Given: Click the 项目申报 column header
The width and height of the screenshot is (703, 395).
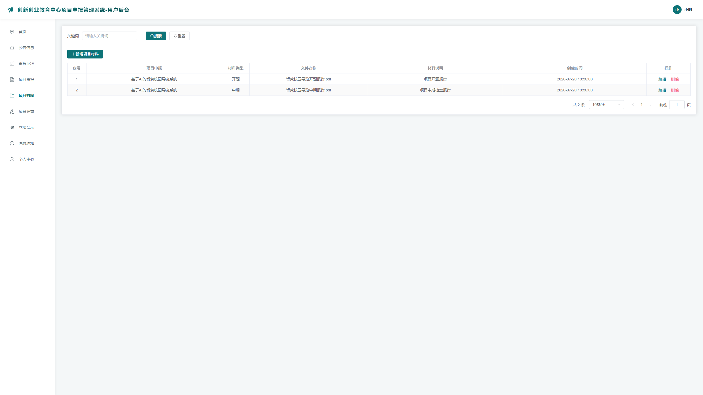Looking at the screenshot, I should pyautogui.click(x=154, y=68).
